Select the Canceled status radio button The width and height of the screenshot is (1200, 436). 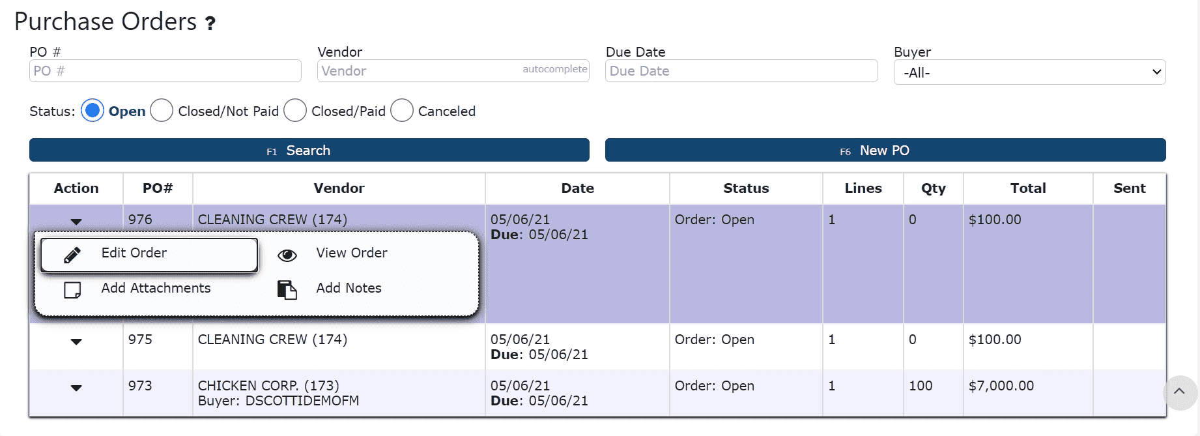(402, 111)
